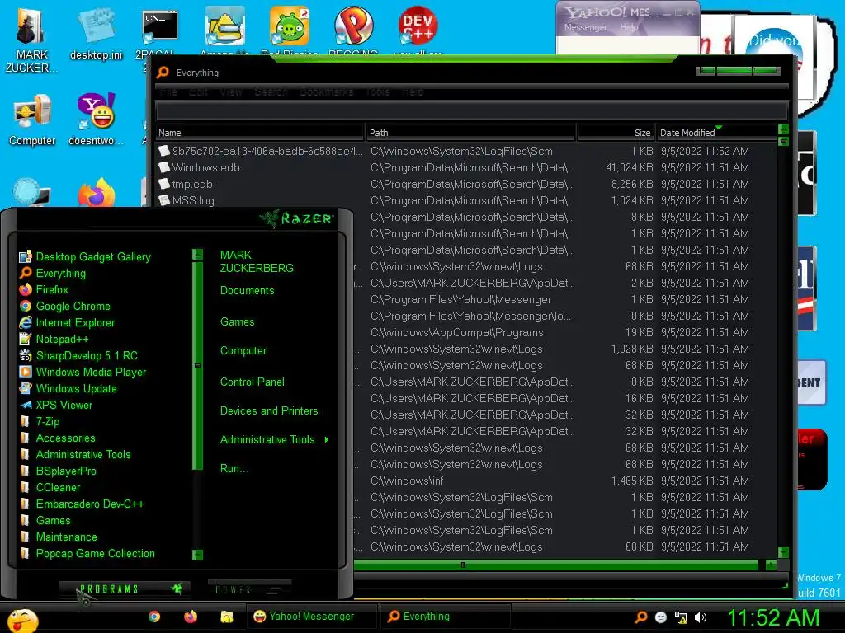Expand the BSplayerPro program folder

[58, 471]
